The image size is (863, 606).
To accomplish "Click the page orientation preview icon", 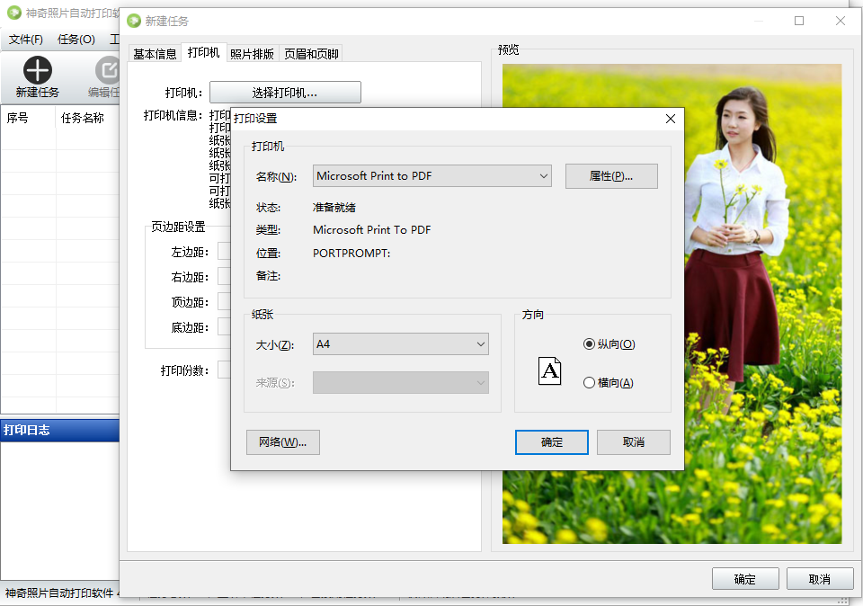I will (549, 371).
